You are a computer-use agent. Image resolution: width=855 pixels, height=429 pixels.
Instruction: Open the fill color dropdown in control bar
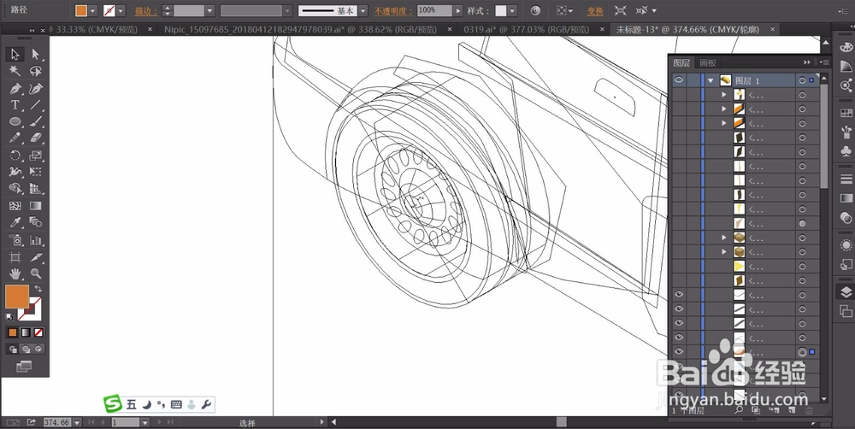coord(92,10)
